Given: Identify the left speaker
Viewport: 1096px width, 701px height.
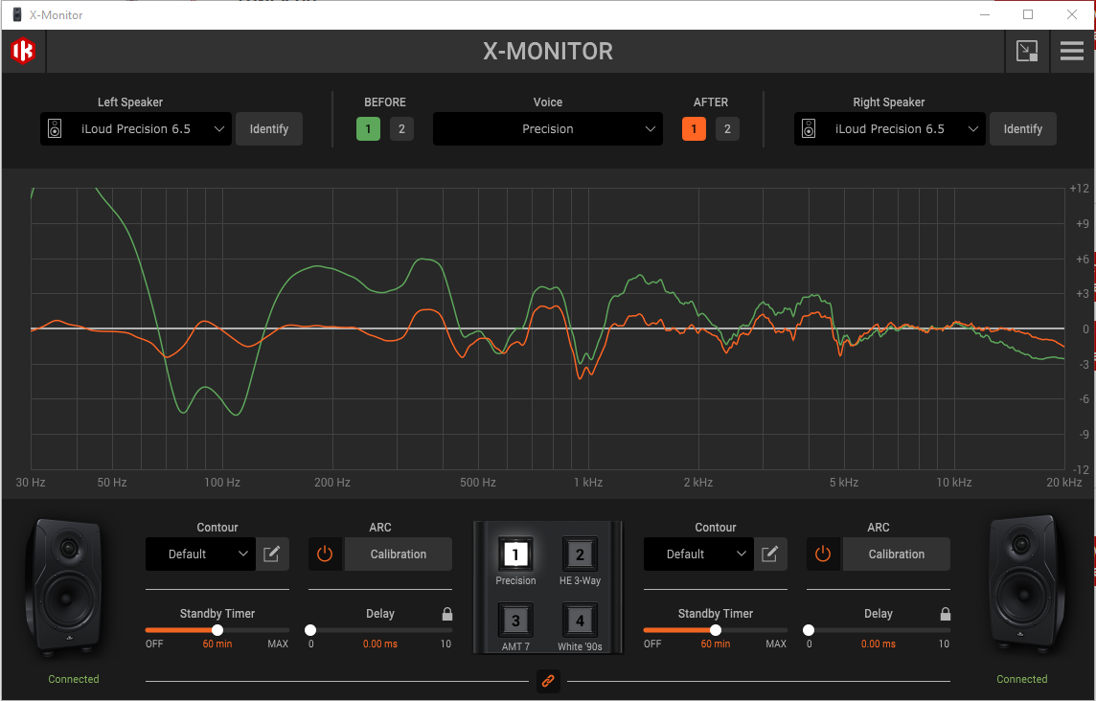Looking at the screenshot, I should pos(269,128).
